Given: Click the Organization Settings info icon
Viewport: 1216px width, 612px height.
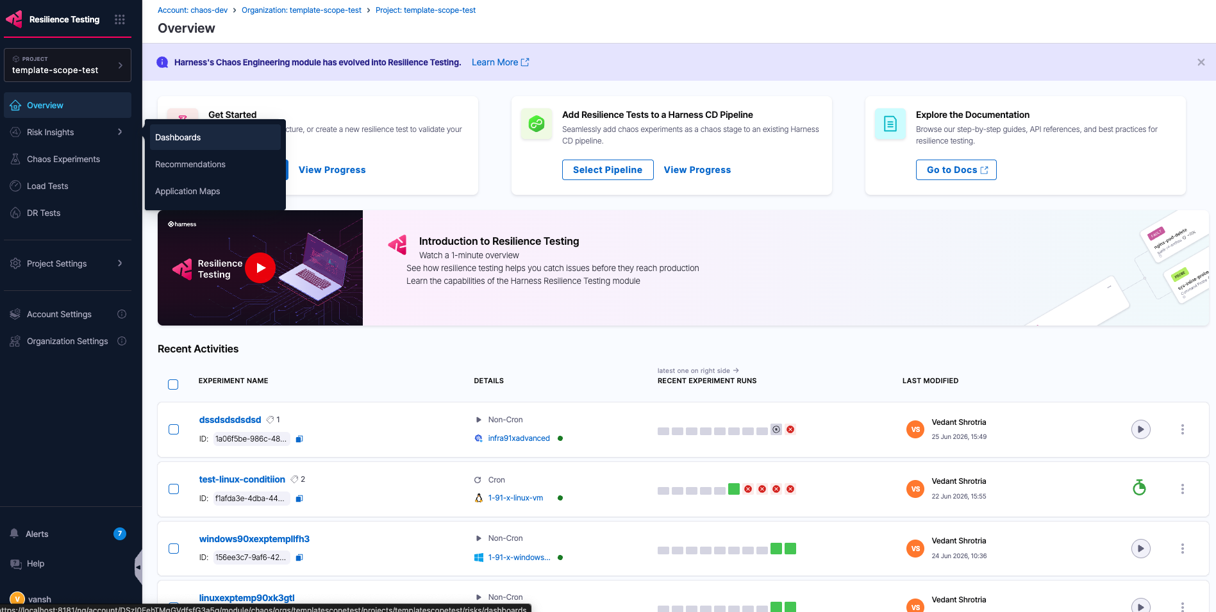Looking at the screenshot, I should (x=122, y=341).
